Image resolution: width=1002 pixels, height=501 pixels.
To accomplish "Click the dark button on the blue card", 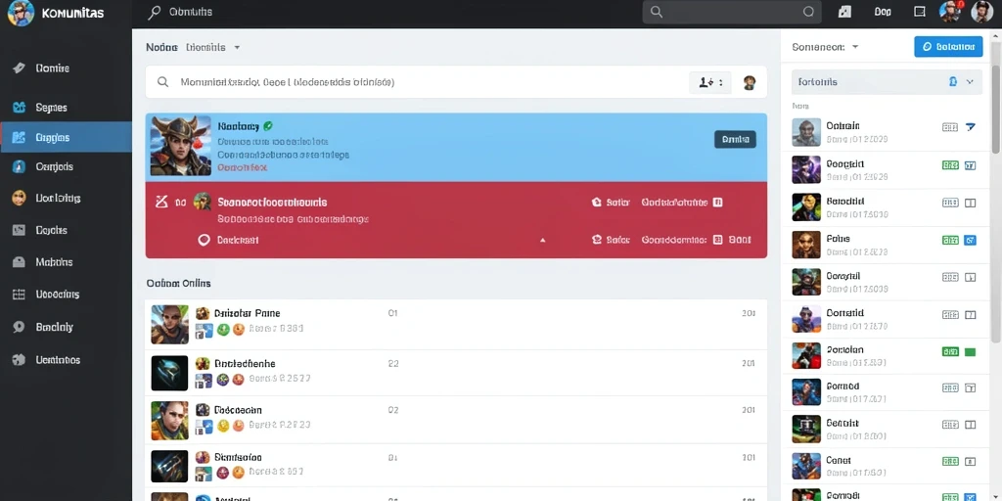I will [735, 139].
